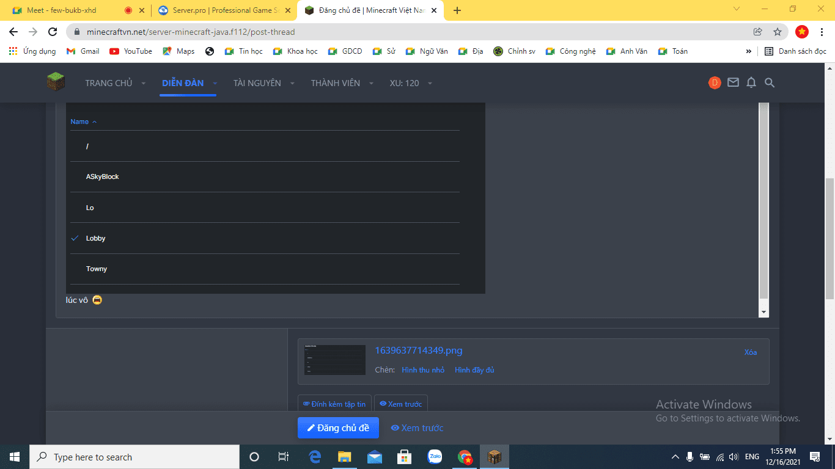Open the Action Center notification icon

point(815,457)
